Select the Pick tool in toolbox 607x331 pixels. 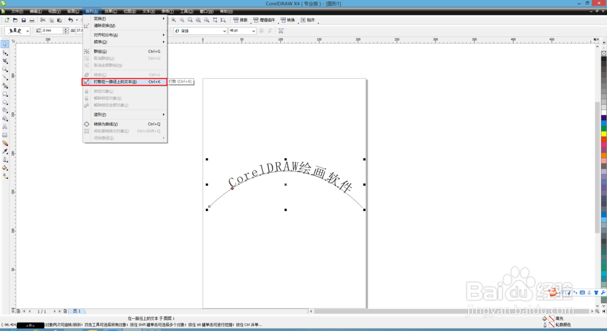coord(5,44)
